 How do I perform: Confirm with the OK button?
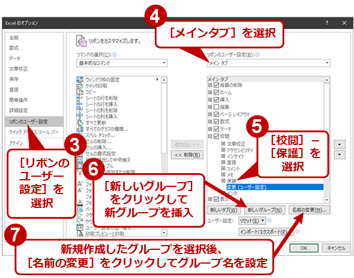point(304,248)
